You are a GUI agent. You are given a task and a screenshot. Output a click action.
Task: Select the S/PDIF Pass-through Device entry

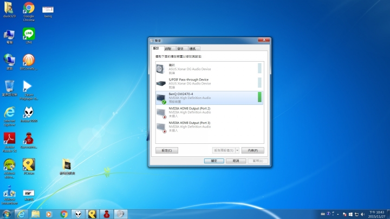pos(209,83)
